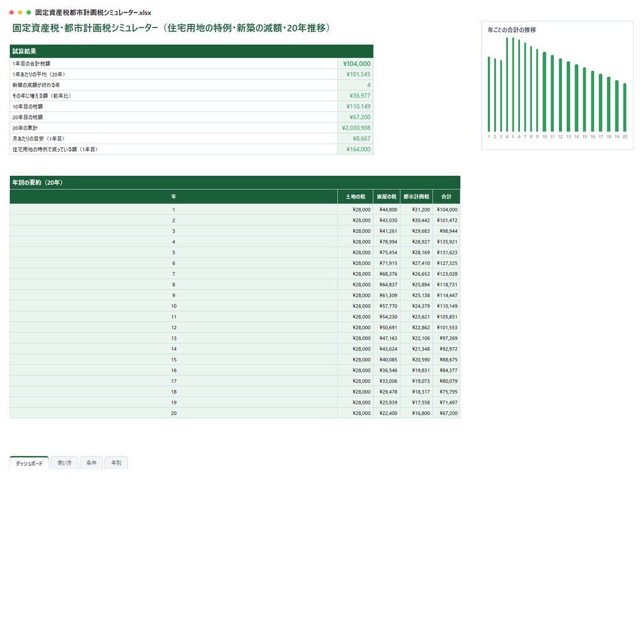Select year 7 house tax ¥68,376

[387, 274]
